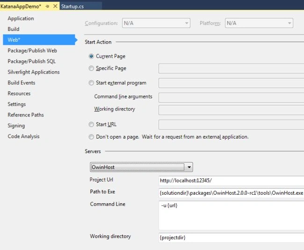
Task: Choose Don't open a page option
Action: click(91, 137)
